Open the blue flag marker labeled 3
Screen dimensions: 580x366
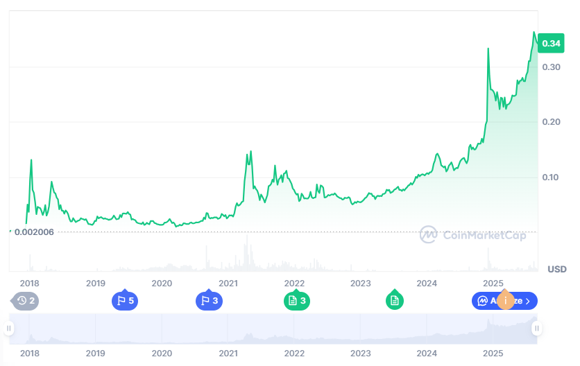(209, 301)
